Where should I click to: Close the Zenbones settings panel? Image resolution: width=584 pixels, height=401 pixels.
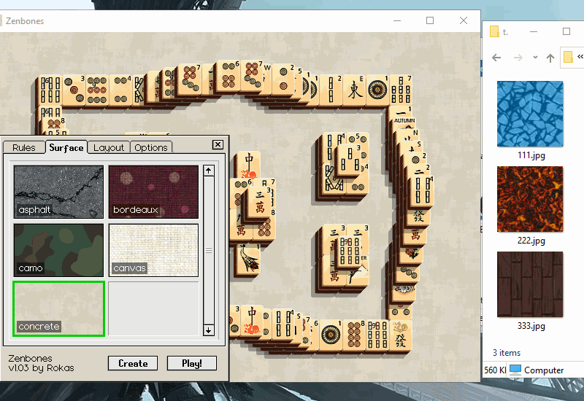218,144
